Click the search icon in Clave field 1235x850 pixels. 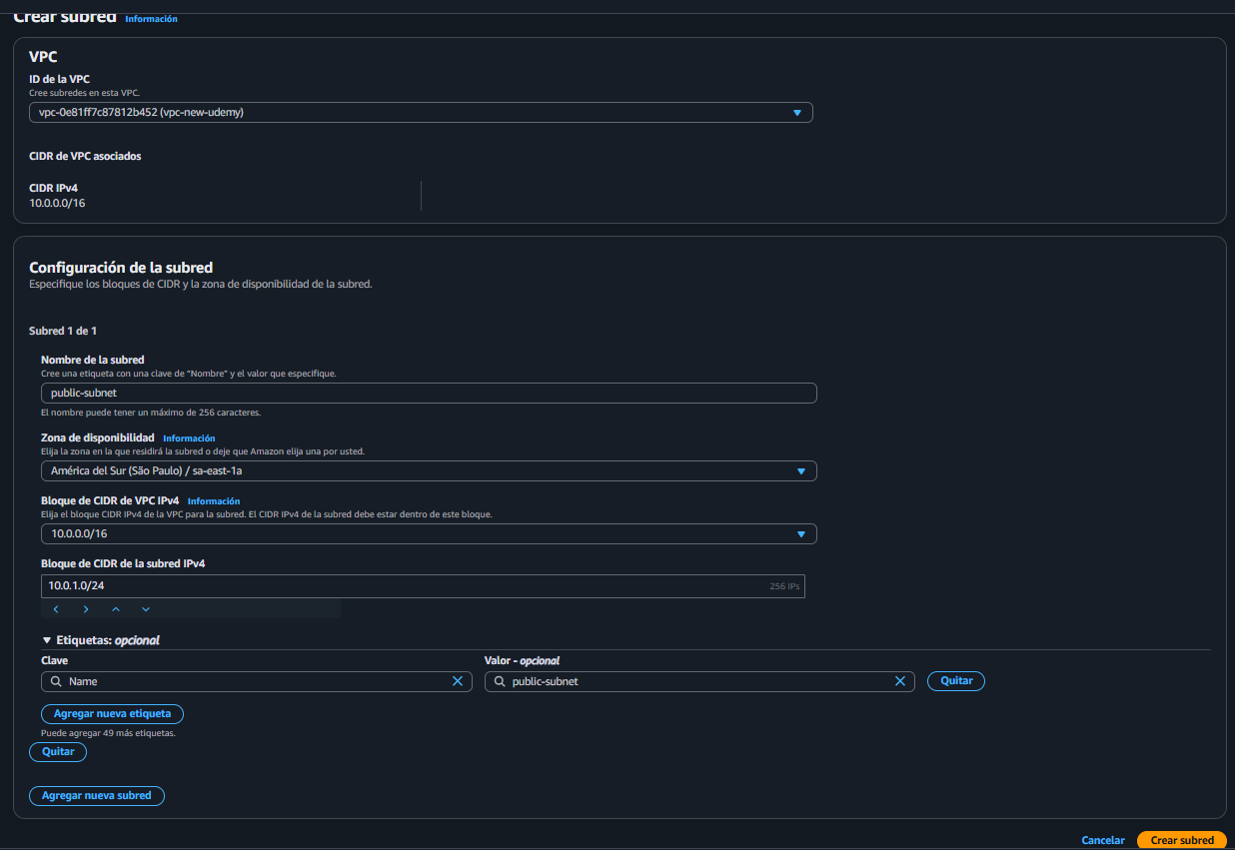click(x=56, y=681)
